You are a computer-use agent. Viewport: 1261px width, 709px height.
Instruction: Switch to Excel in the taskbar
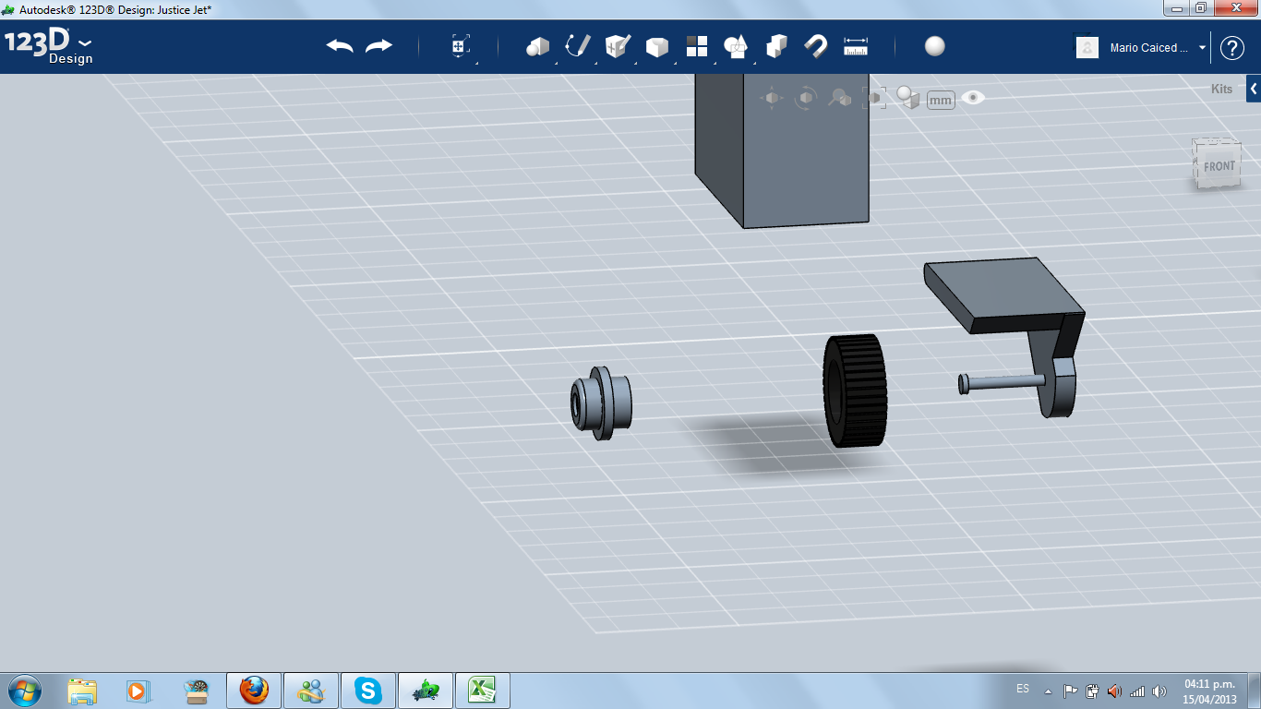tap(482, 691)
